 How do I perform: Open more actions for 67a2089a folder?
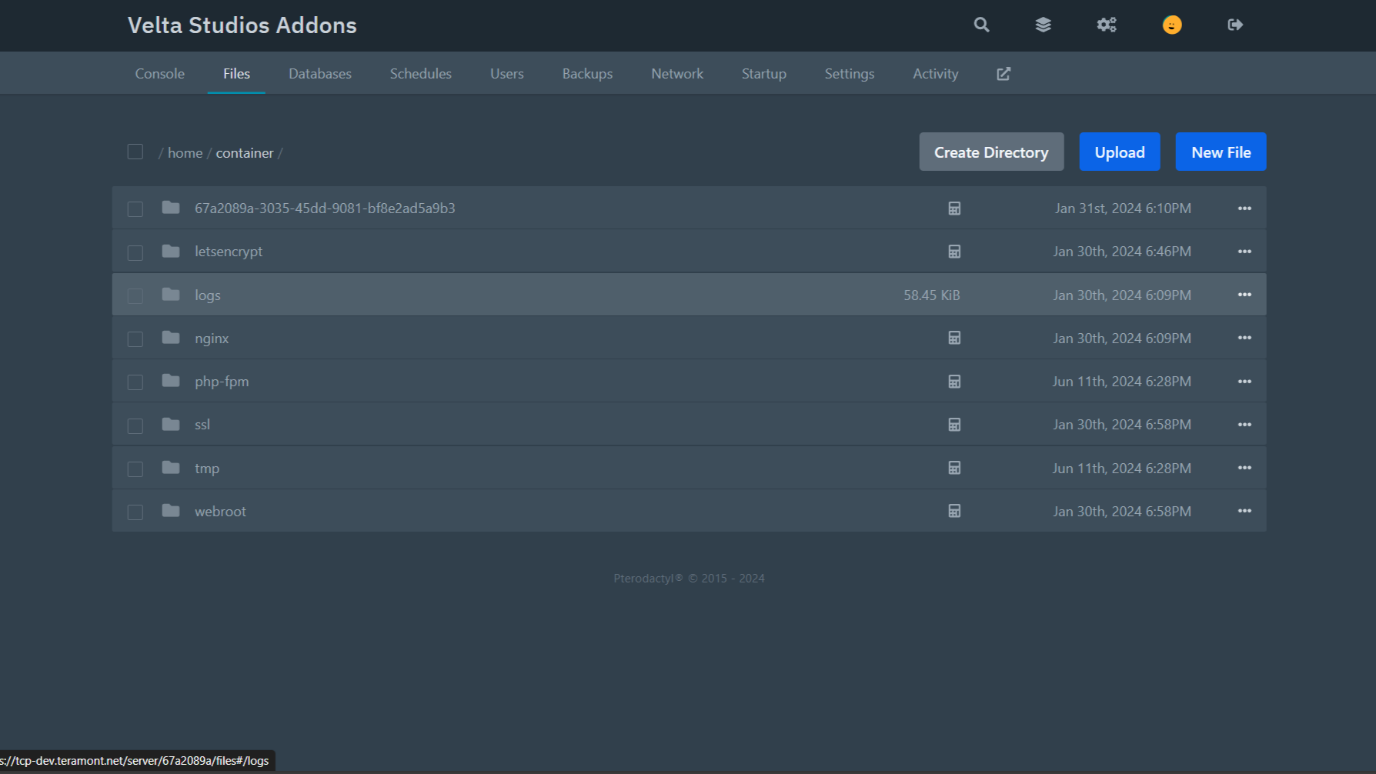point(1244,209)
